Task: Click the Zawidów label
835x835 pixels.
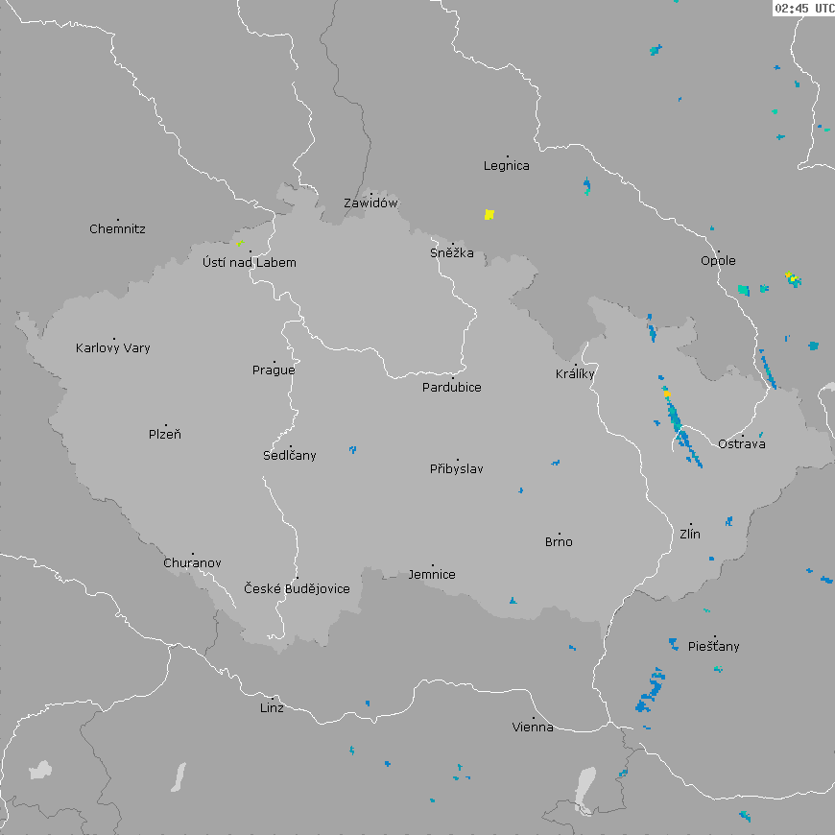Action: (370, 203)
